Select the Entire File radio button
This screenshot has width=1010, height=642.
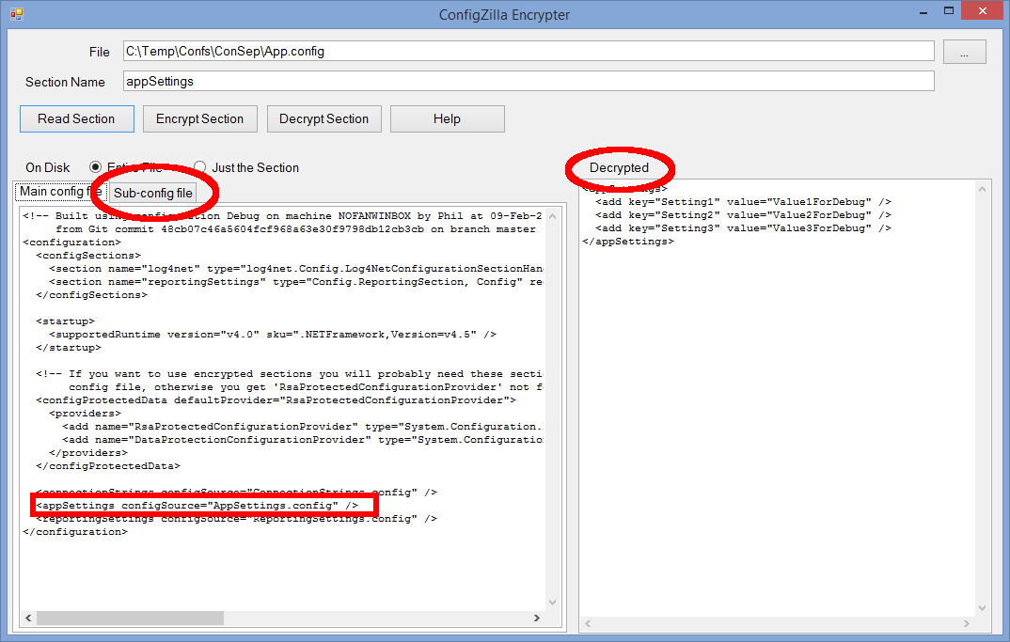95,167
